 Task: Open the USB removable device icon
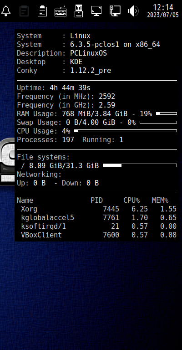pos(79,11)
